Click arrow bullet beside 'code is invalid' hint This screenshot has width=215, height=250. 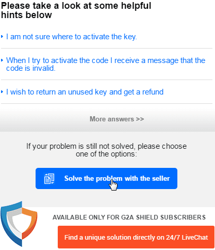point(2,60)
